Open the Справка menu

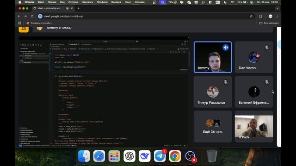point(140,2)
